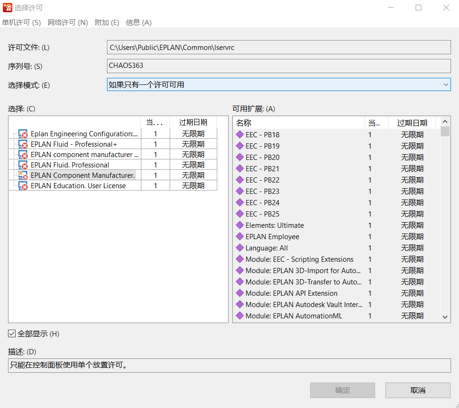459x408 pixels.
Task: Open the 单机许可 (S) menu
Action: click(x=21, y=23)
